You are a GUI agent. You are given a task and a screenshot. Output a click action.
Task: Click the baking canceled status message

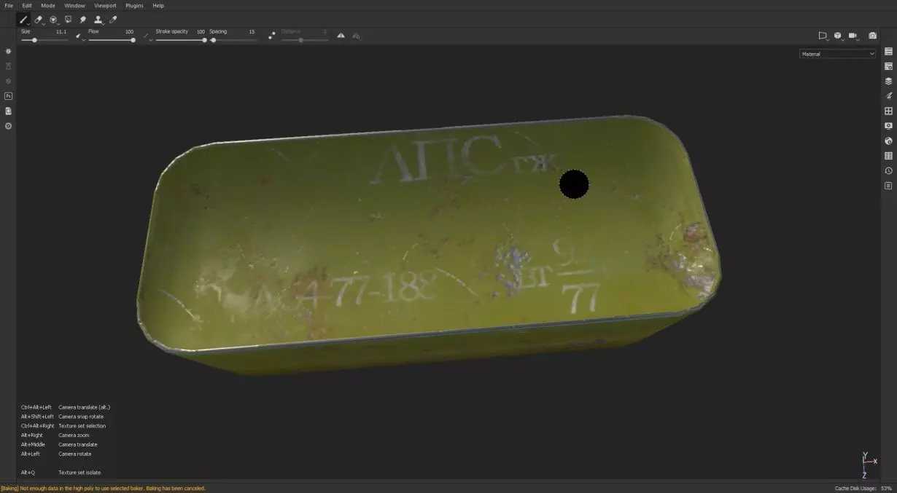pyautogui.click(x=103, y=489)
